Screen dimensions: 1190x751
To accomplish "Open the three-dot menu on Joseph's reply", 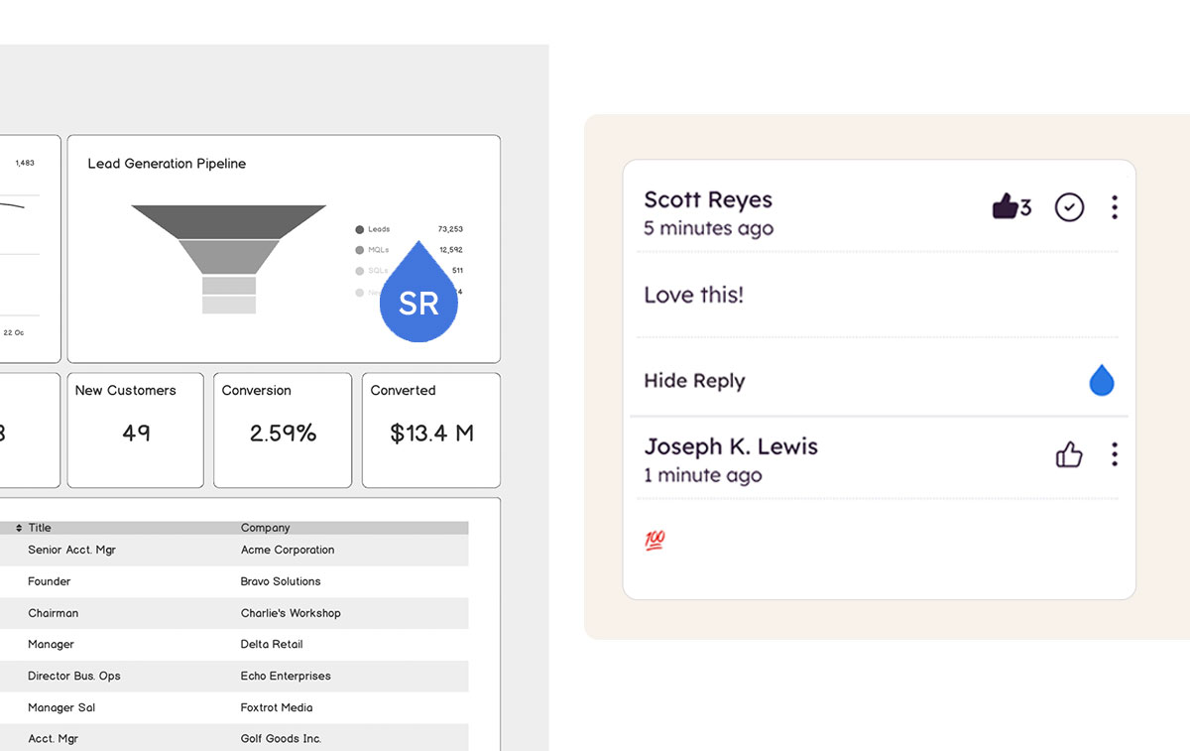I will (1115, 455).
